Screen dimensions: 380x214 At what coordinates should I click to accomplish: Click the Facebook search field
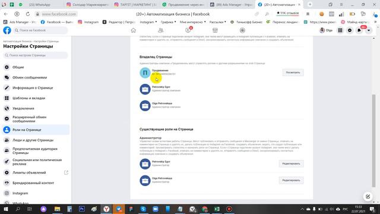[x=40, y=30]
